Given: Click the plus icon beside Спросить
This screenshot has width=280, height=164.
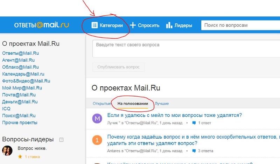Looking at the screenshot, I should (133, 25).
